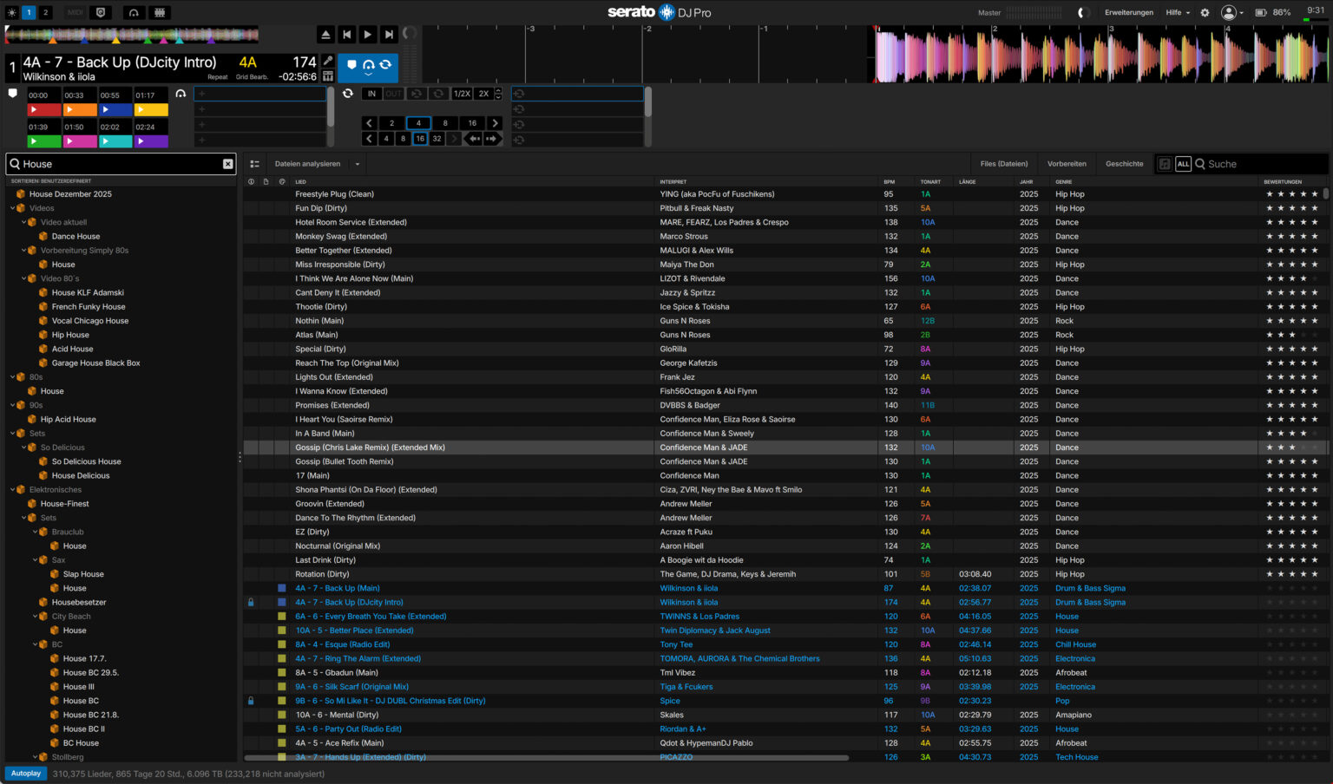Switch to the Geschichte tab
Screen dimensions: 1333x784
click(x=1123, y=163)
